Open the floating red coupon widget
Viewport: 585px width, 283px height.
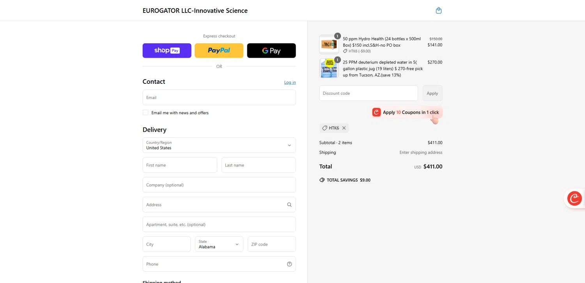574,198
